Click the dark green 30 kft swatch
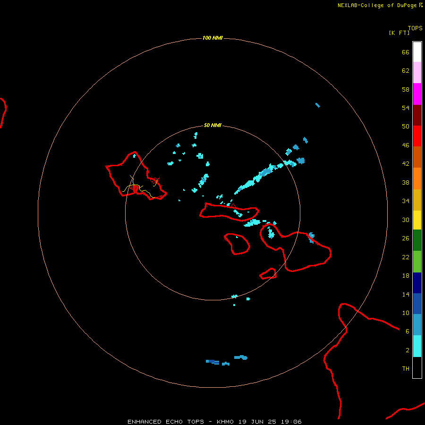The height and width of the screenshot is (425, 425). click(417, 240)
